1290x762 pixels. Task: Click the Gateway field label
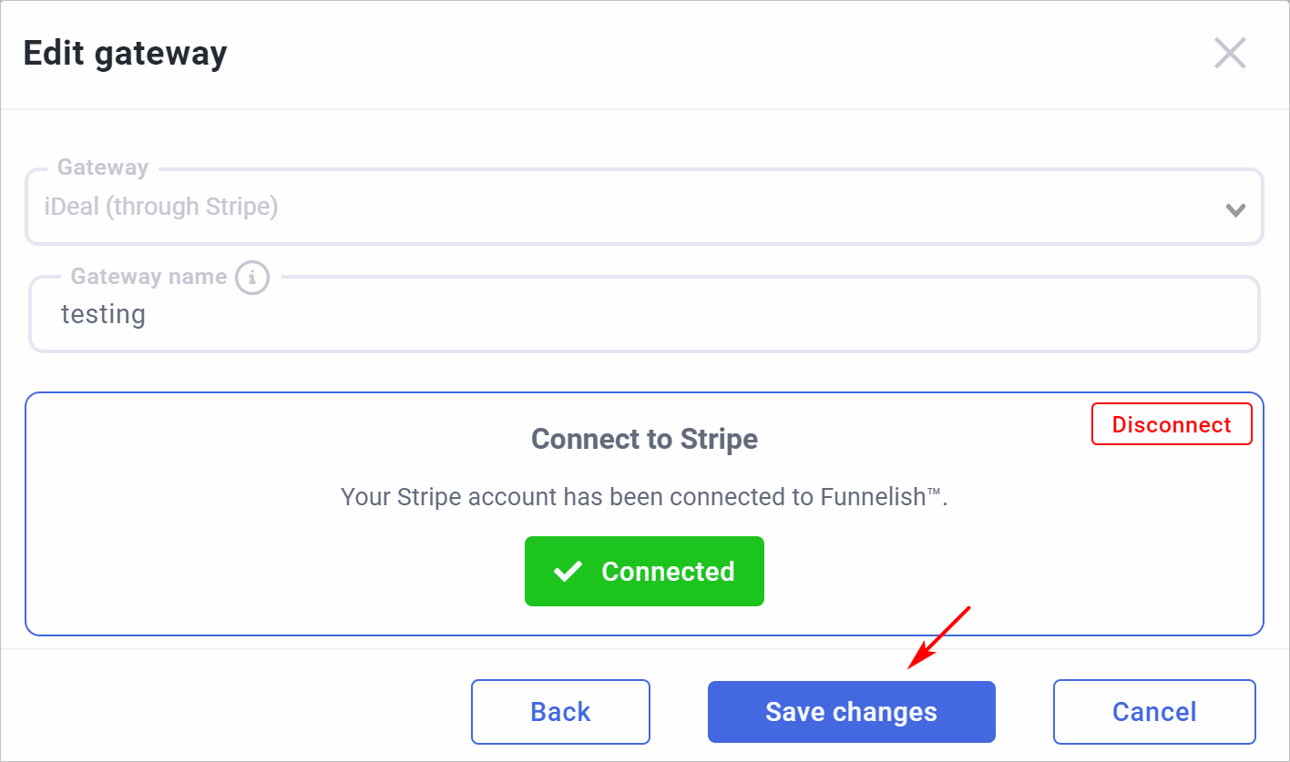tap(103, 168)
